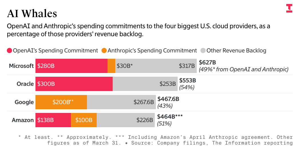Click the red OpenAI legend dot
The image size is (304, 154).
pos(9,51)
